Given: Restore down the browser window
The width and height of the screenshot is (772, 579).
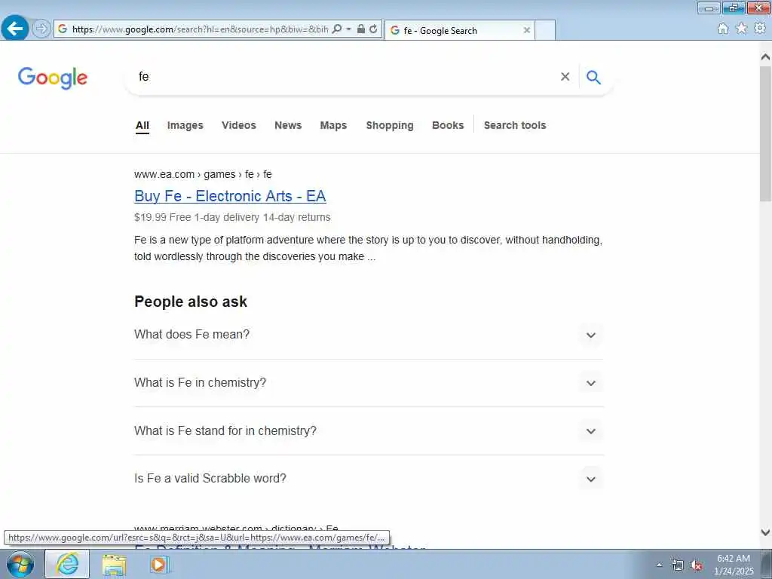Looking at the screenshot, I should click(734, 8).
